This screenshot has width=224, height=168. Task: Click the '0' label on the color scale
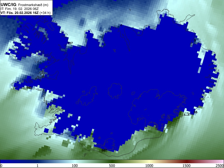click(1, 166)
